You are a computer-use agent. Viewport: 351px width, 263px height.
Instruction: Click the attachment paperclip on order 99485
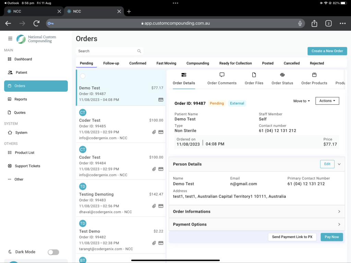click(154, 132)
